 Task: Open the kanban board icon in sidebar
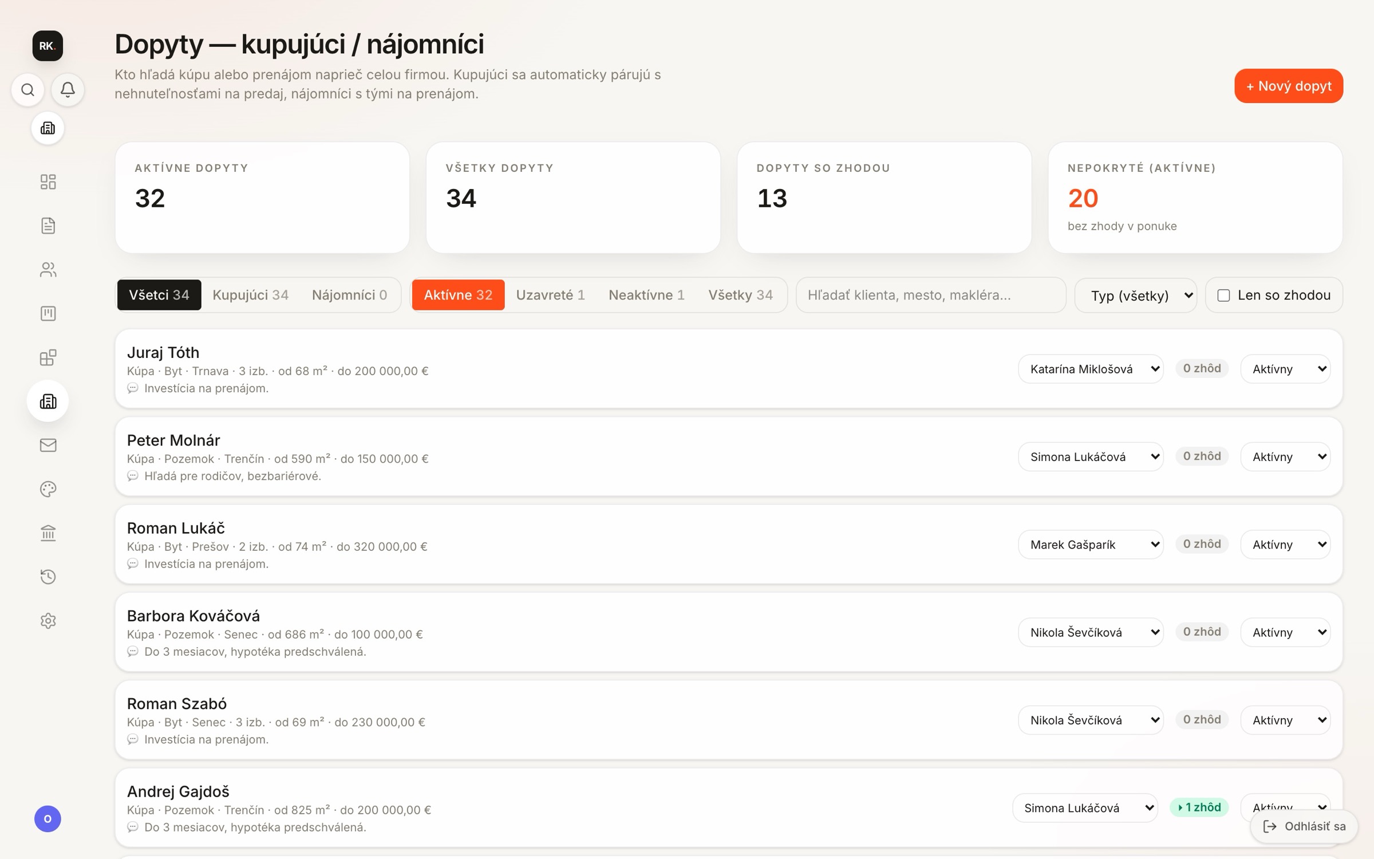(48, 313)
